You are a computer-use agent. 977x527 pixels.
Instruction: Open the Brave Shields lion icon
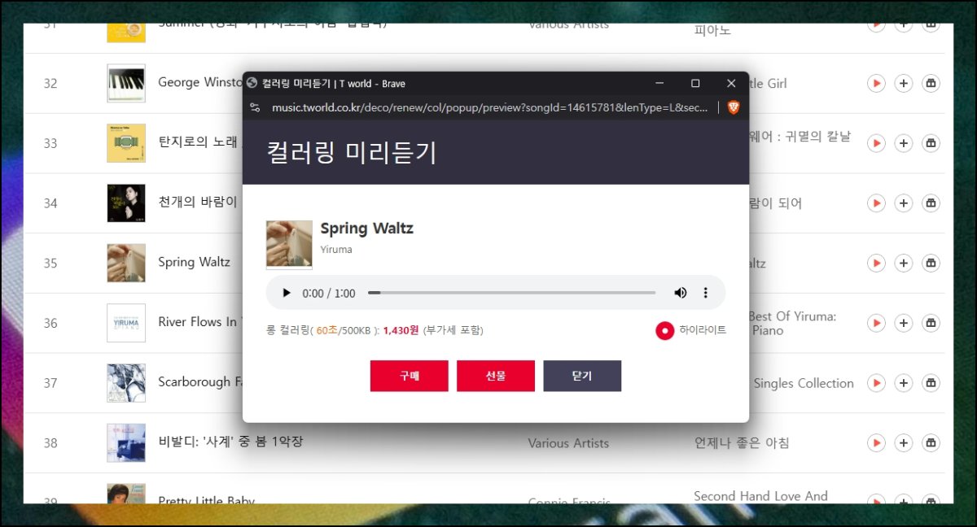[x=733, y=107]
